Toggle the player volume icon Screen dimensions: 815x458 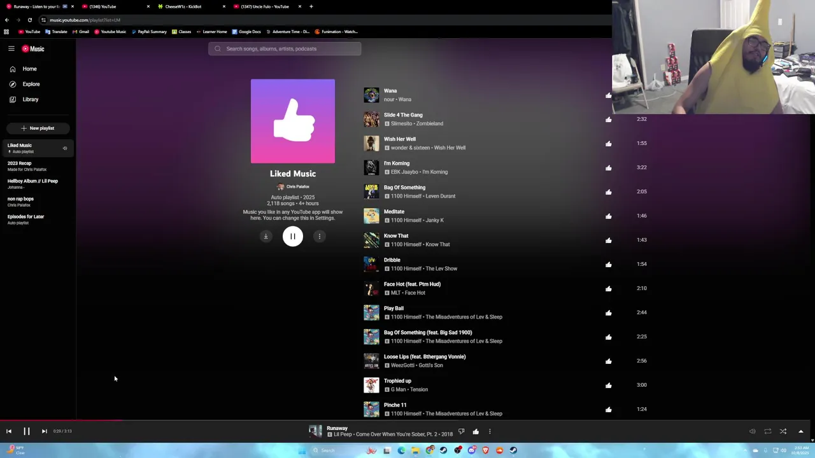coord(752,431)
